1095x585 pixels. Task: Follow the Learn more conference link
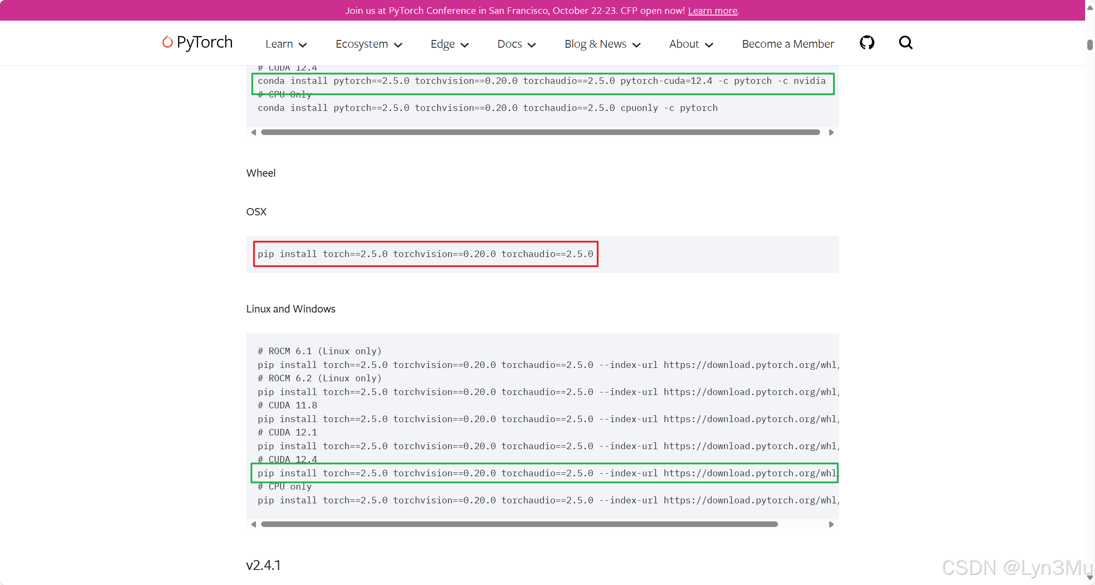[712, 11]
